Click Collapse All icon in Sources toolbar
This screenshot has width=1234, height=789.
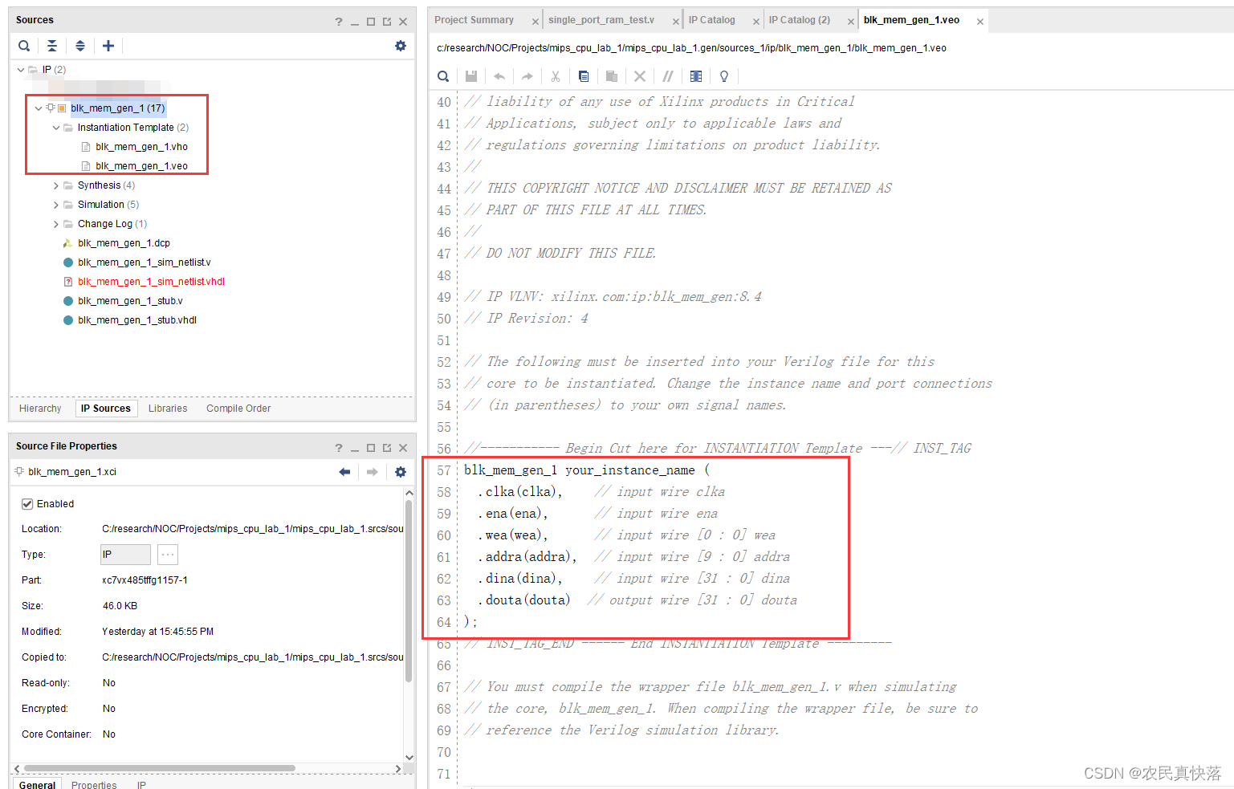click(x=52, y=47)
